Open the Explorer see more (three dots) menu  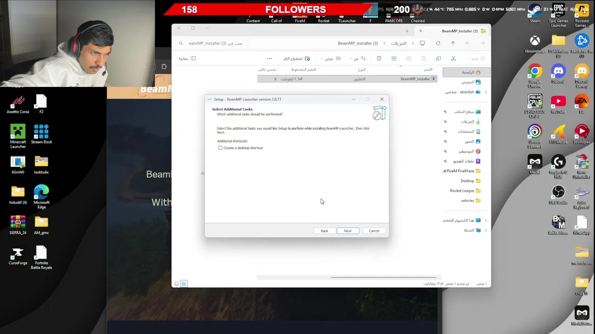pyautogui.click(x=270, y=58)
